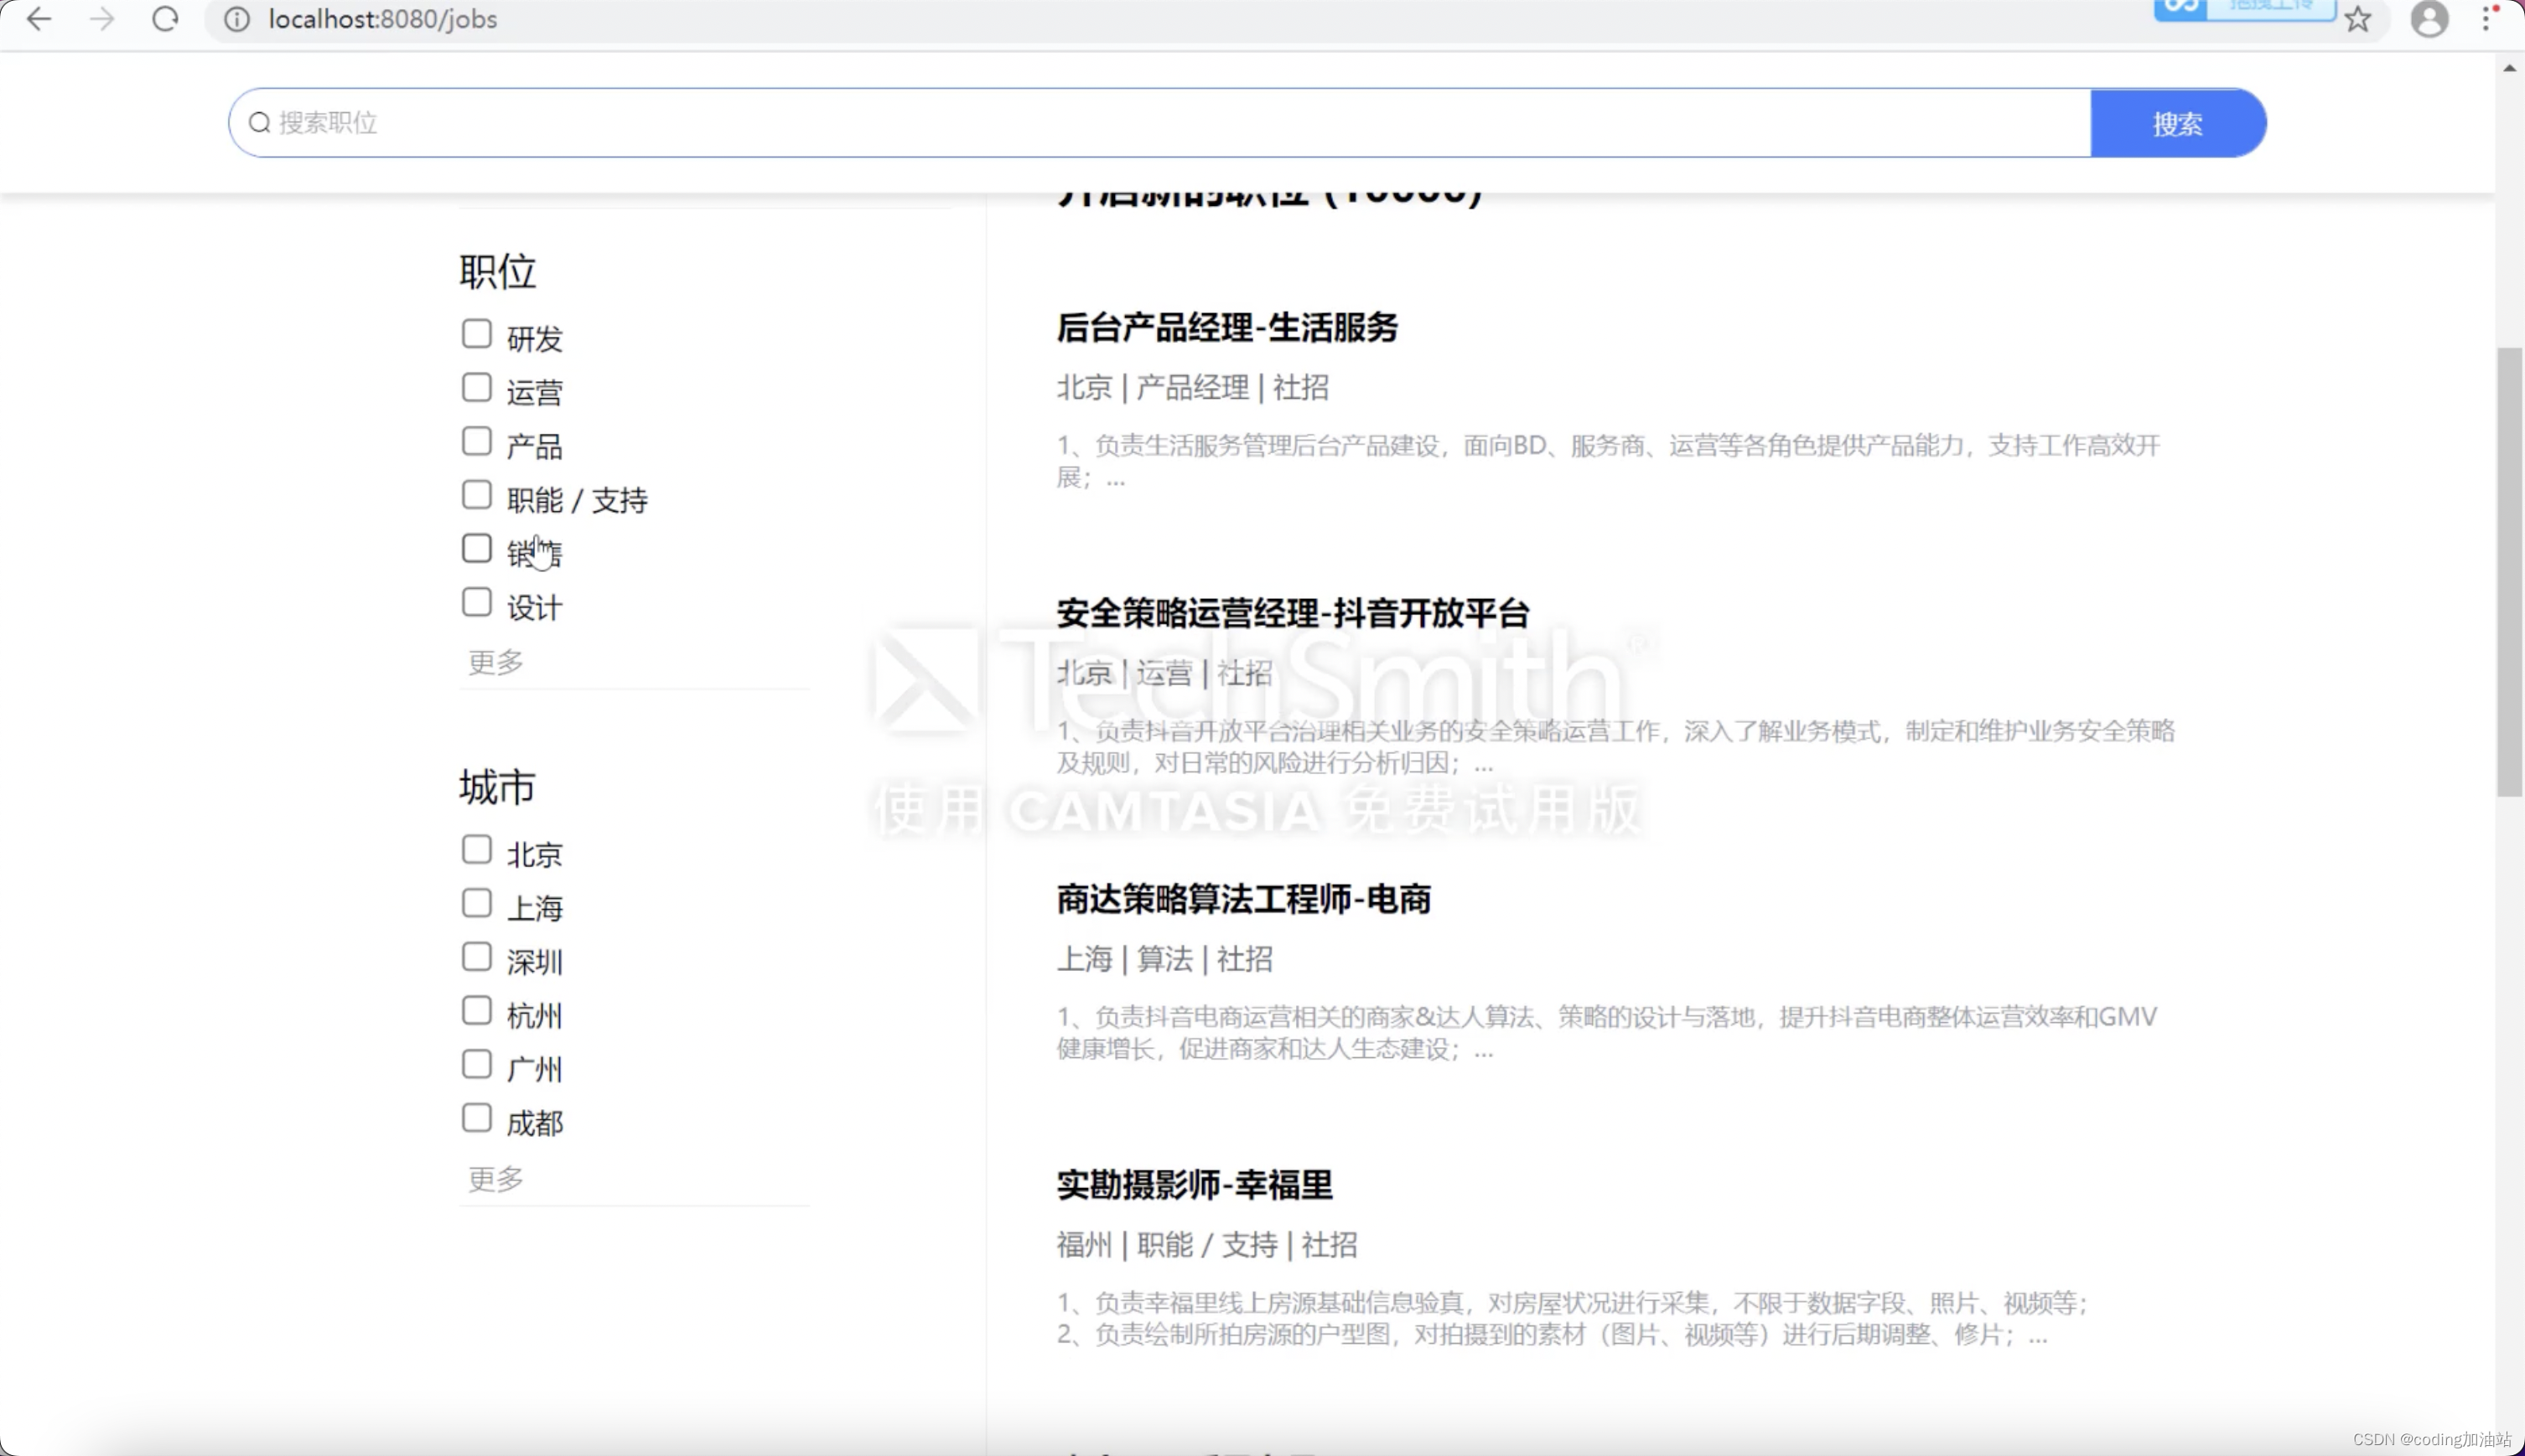Viewport: 2525px width, 1456px height.
Task: Open the 商达策略算法工程师-电商 job posting
Action: tap(1243, 899)
